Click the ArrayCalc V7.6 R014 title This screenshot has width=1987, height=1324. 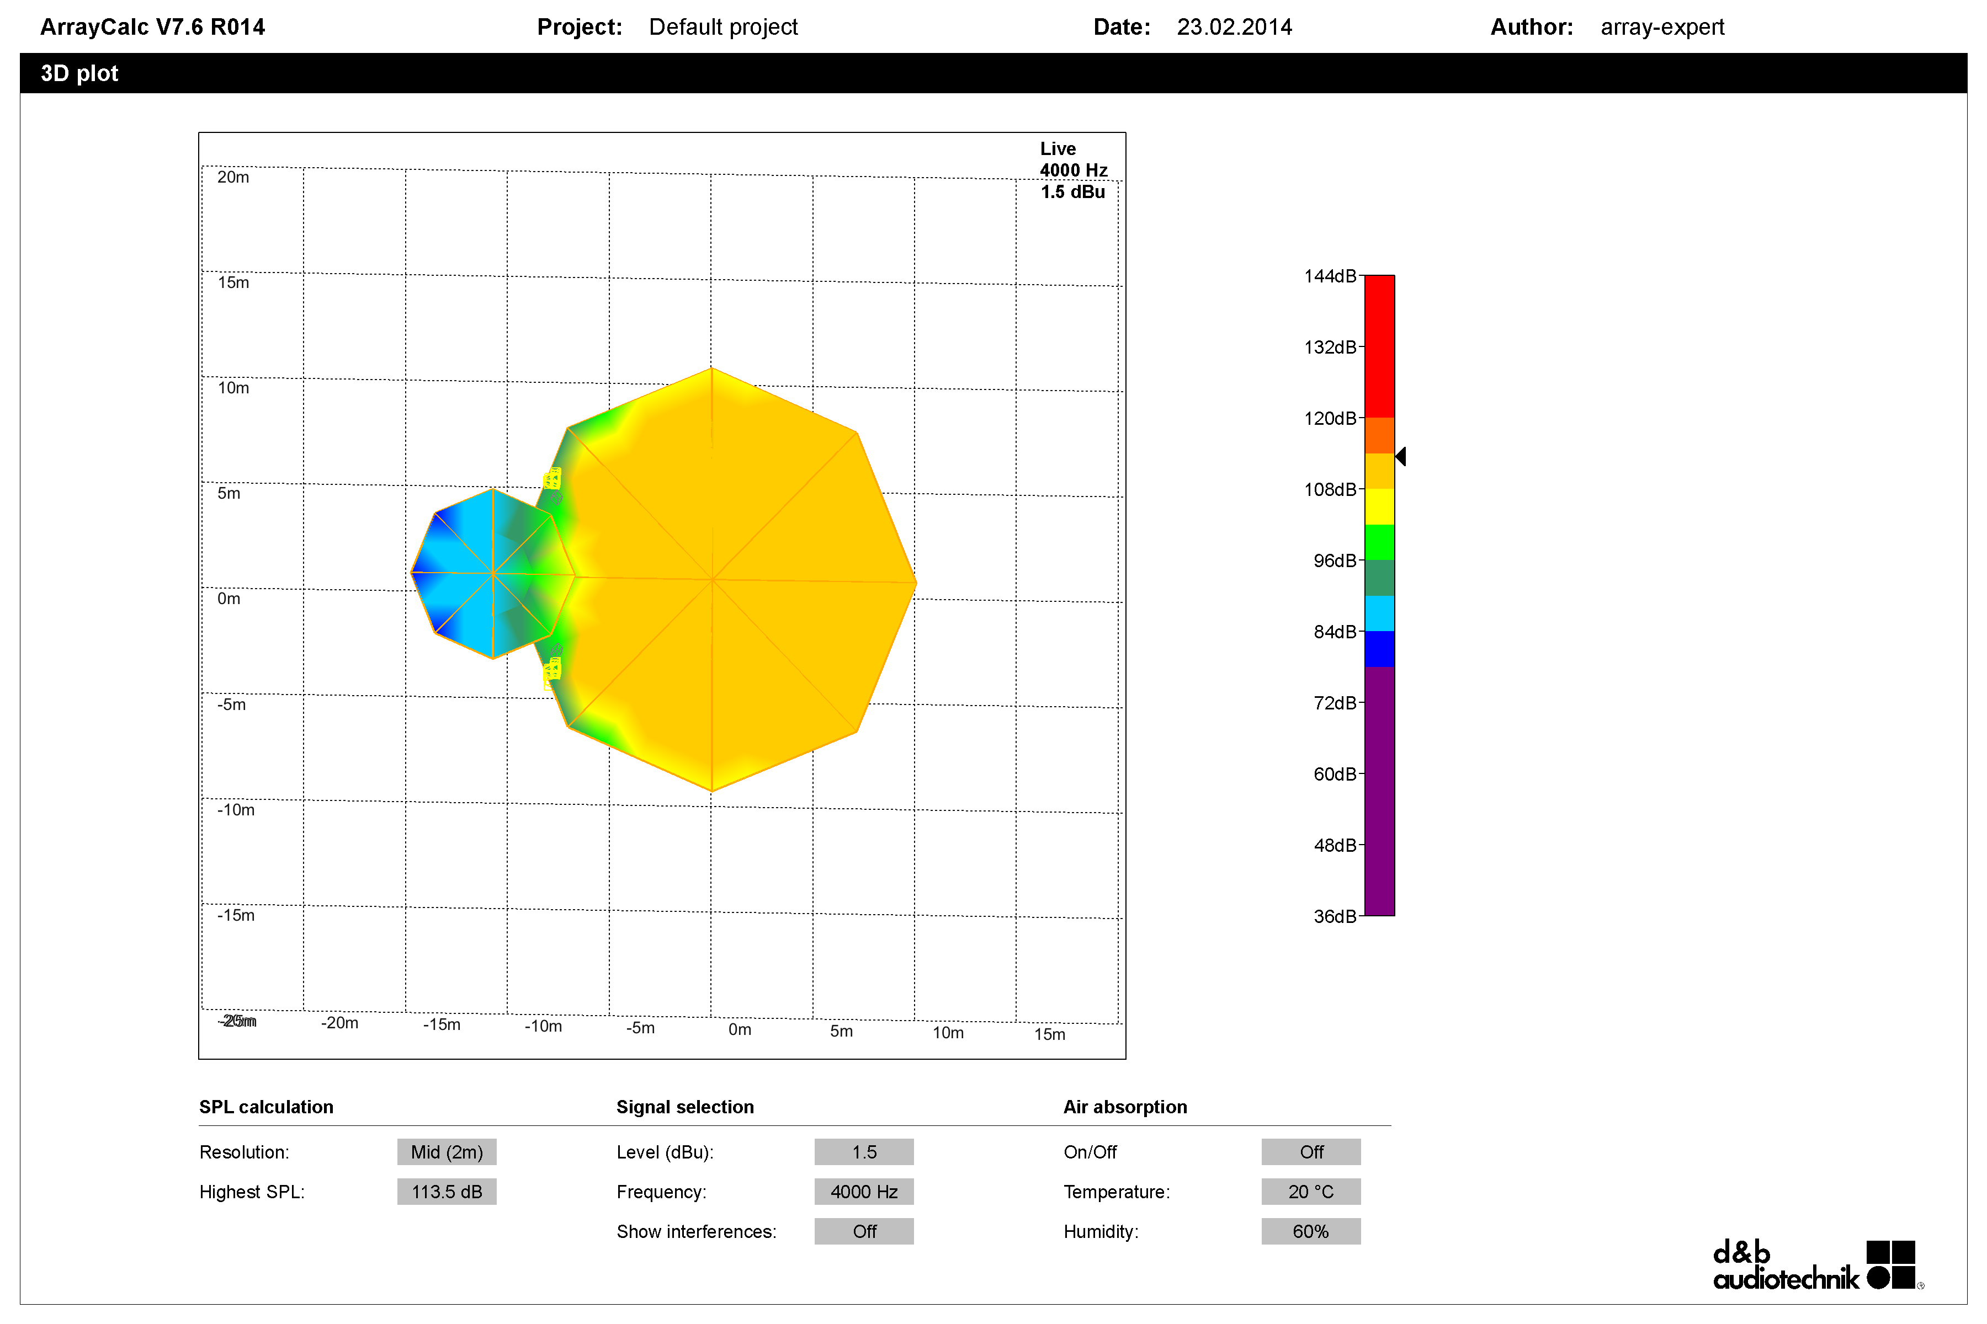pos(153,27)
